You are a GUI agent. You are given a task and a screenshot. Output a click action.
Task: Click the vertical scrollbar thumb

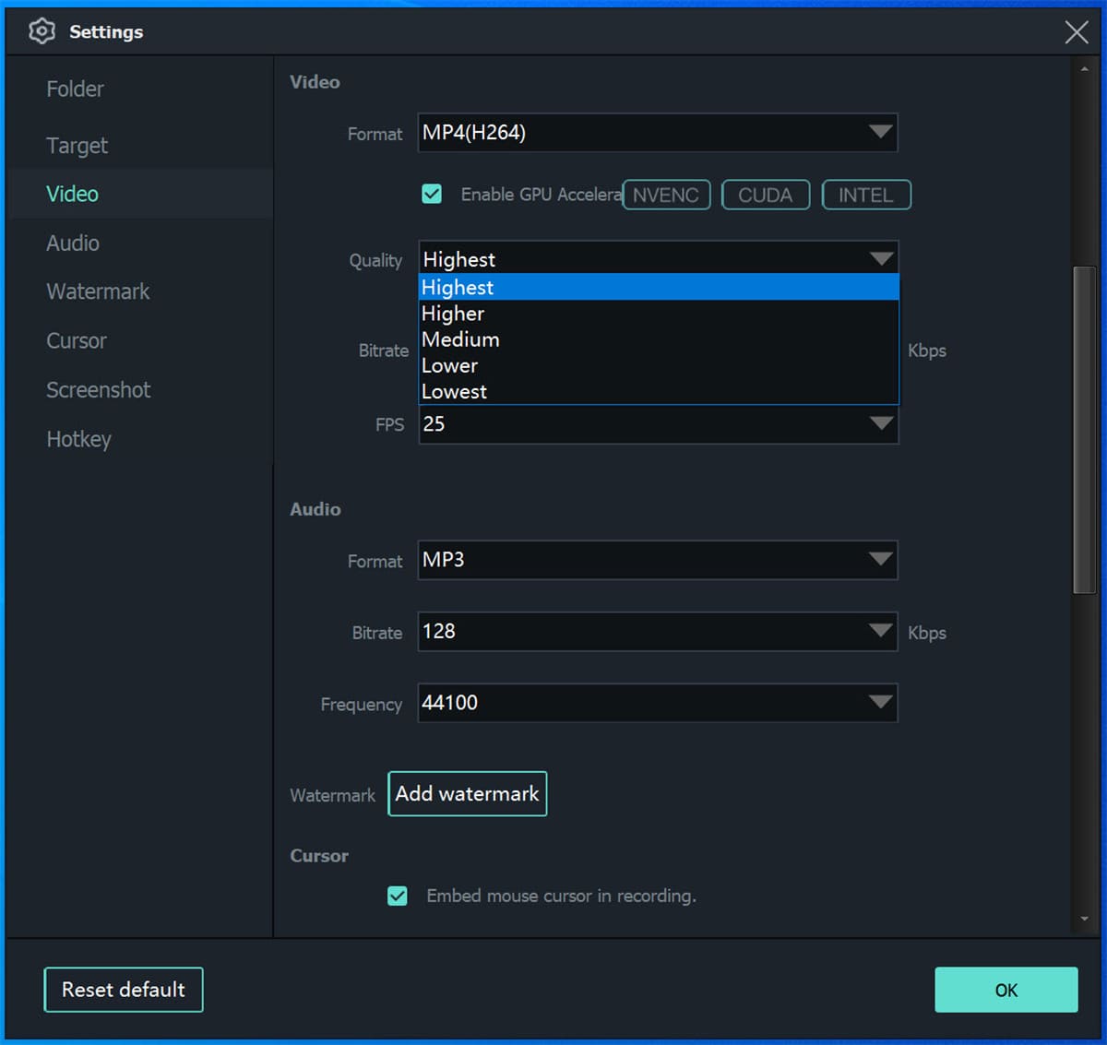pyautogui.click(x=1084, y=429)
